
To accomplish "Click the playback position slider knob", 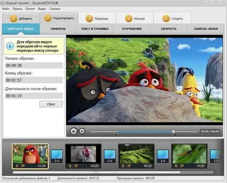I will point(174,132).
